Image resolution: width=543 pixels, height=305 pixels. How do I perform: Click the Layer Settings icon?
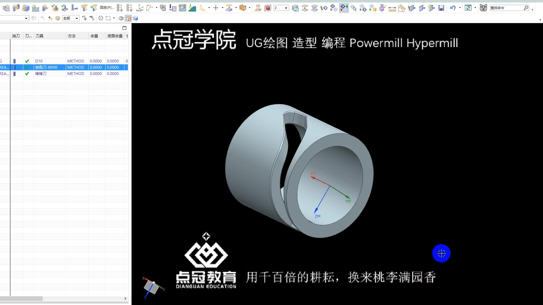pyautogui.click(x=295, y=8)
